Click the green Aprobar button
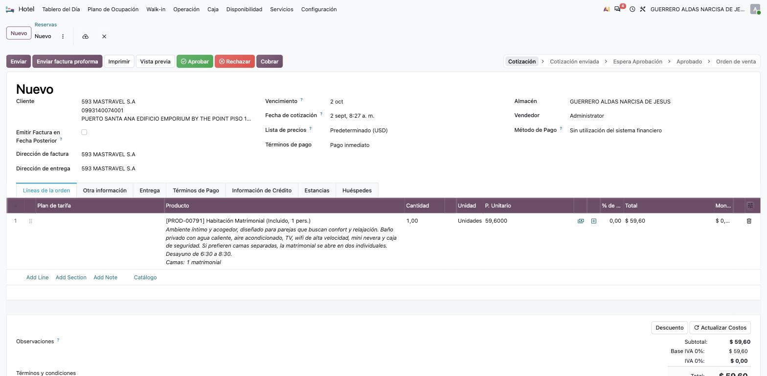The height and width of the screenshot is (376, 767). [195, 62]
